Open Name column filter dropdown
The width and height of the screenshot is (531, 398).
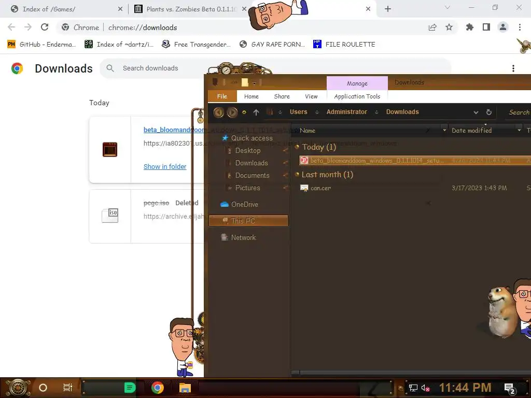(444, 130)
